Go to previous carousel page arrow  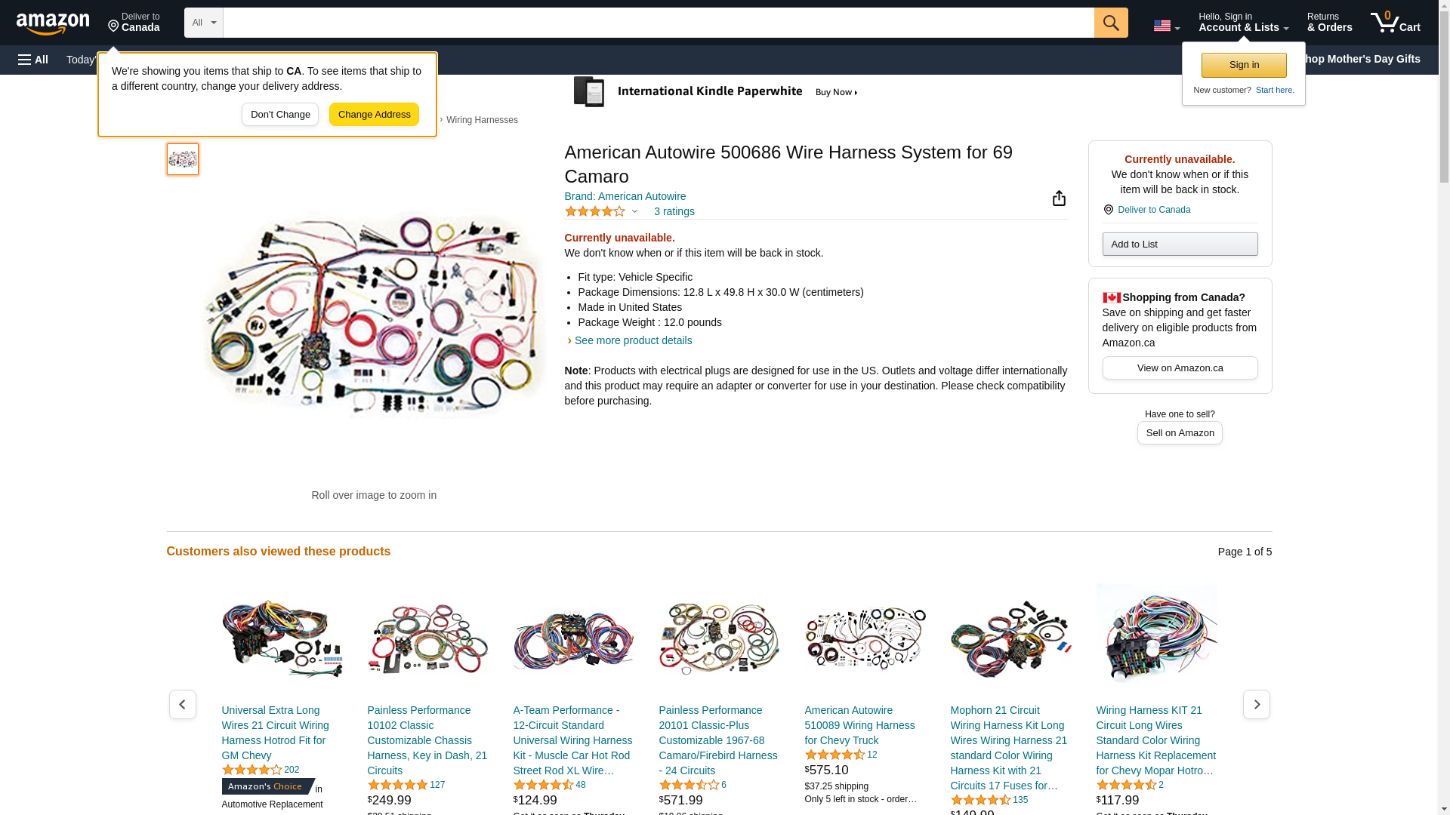183,704
